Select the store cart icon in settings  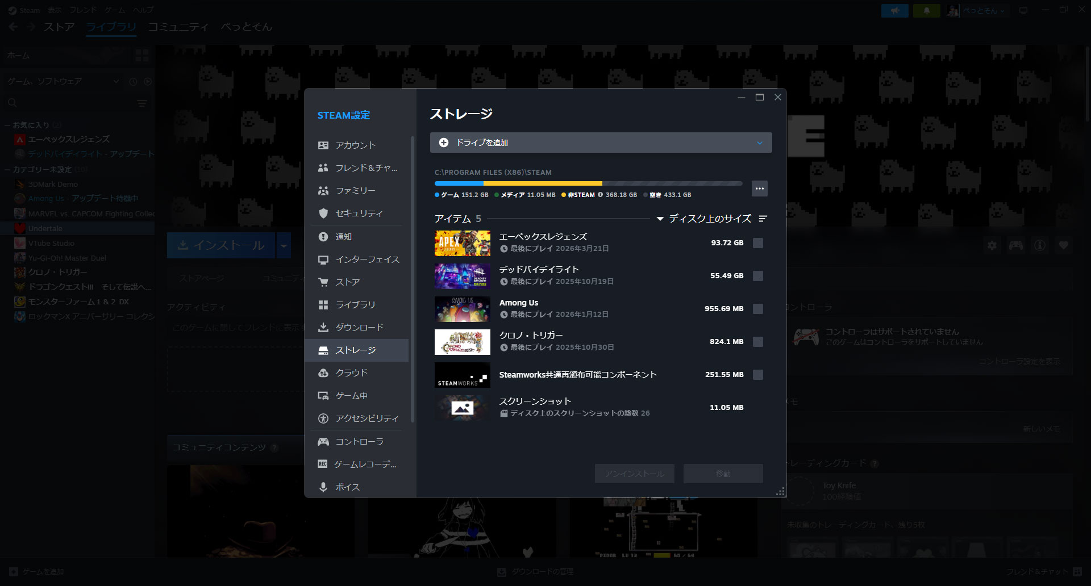click(x=323, y=282)
